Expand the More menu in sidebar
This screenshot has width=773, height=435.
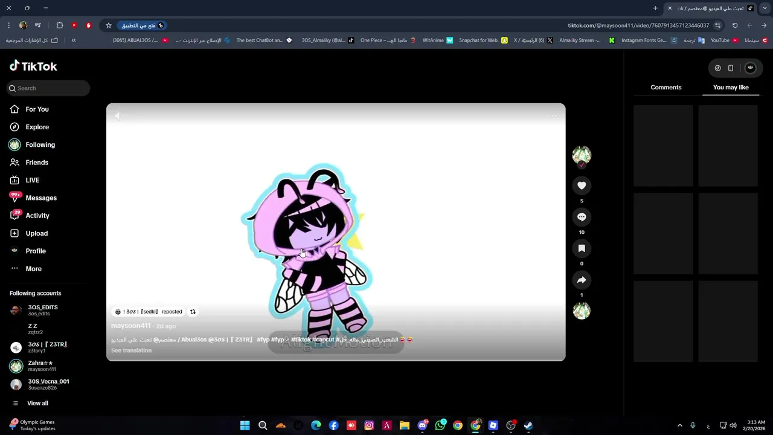(25, 269)
